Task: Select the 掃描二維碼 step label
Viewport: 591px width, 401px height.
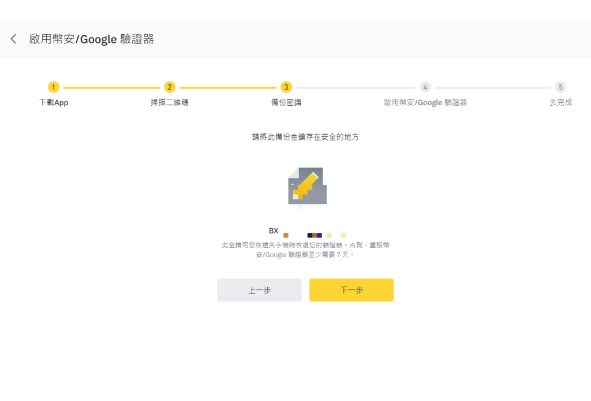Action: (170, 102)
